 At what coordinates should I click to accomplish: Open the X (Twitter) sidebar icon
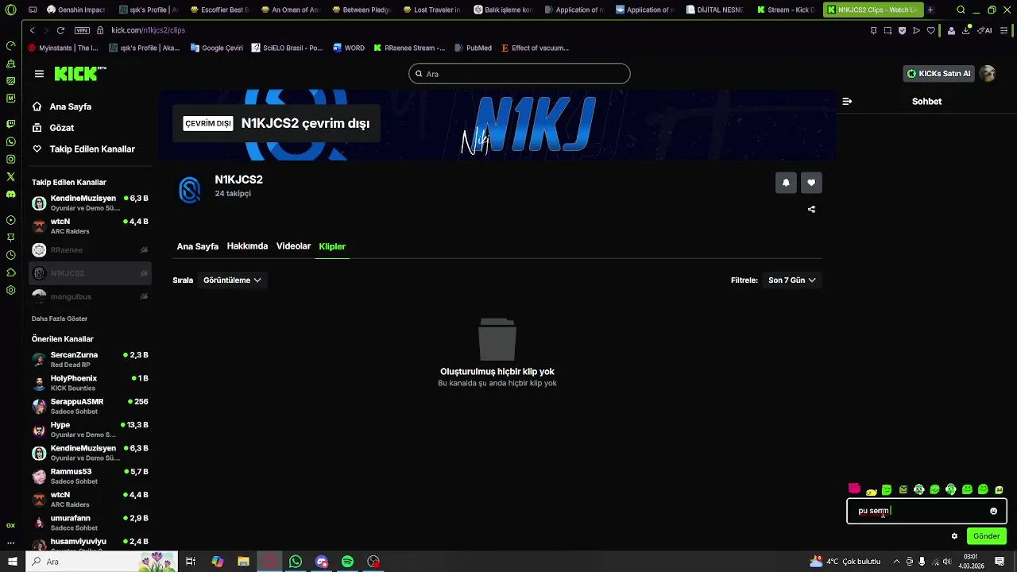pos(10,176)
